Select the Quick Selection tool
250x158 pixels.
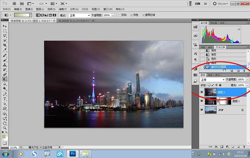(x=5, y=40)
